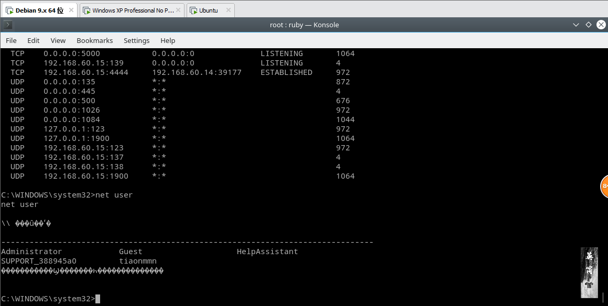Click the terminal prompt cursor
This screenshot has height=306, width=608.
[x=97, y=299]
